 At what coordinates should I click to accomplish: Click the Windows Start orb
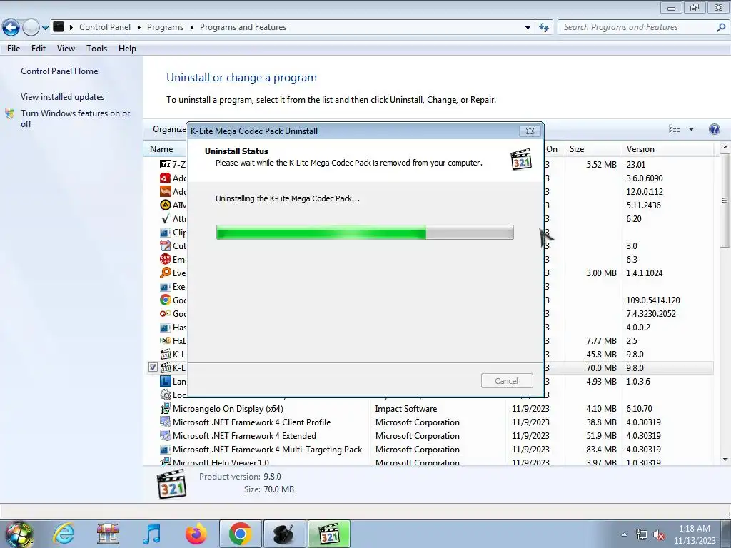[x=19, y=534]
